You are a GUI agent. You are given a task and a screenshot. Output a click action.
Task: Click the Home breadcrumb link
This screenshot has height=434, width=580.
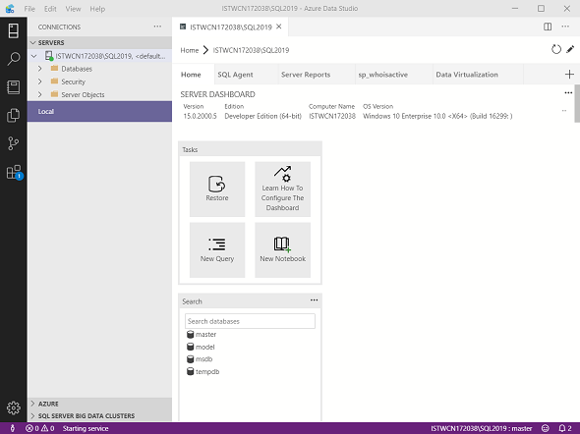190,50
